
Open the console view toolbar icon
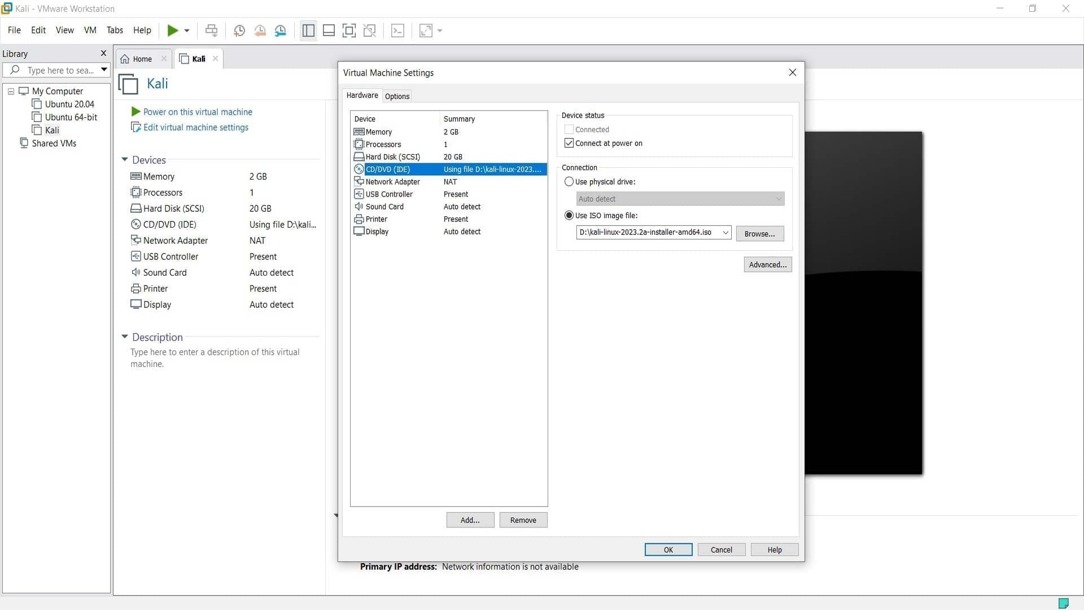(x=397, y=30)
